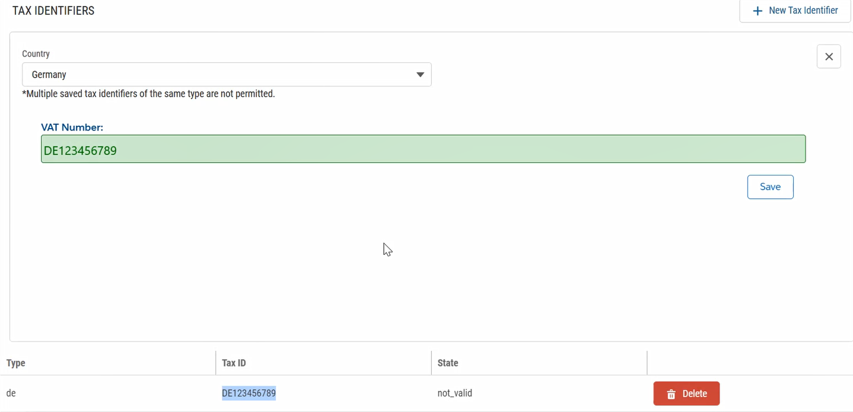853x412 pixels.
Task: Click the Type column header
Action: (16, 363)
